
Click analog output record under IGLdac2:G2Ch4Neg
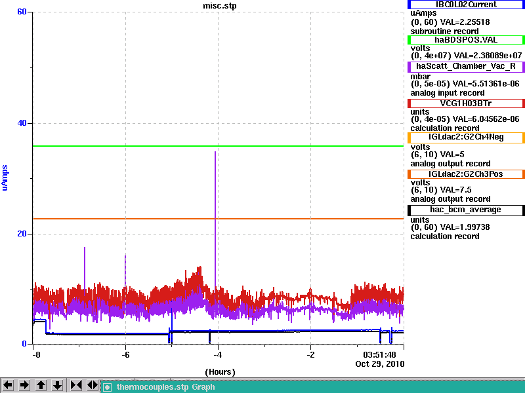450,164
